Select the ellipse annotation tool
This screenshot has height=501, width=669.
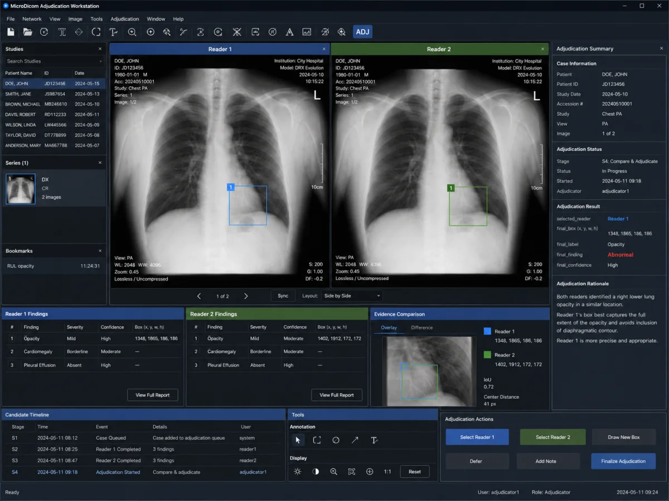[x=336, y=440]
